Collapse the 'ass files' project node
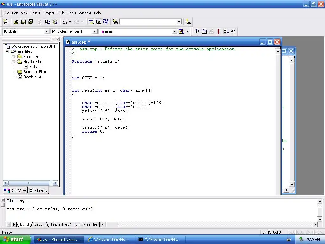 click(7, 51)
